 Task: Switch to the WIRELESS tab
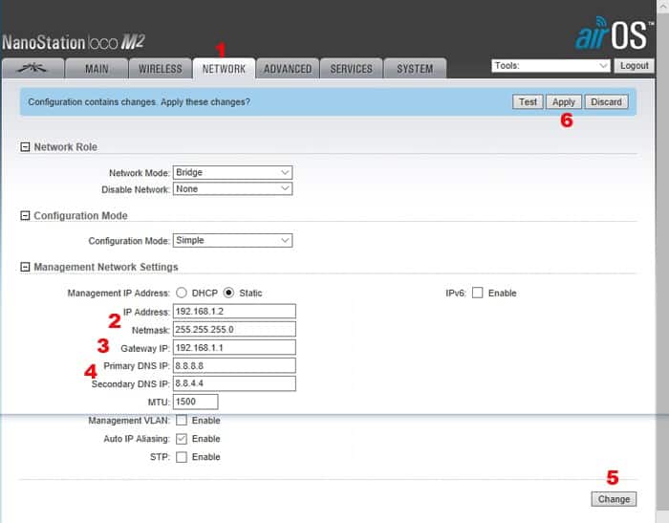coord(160,68)
